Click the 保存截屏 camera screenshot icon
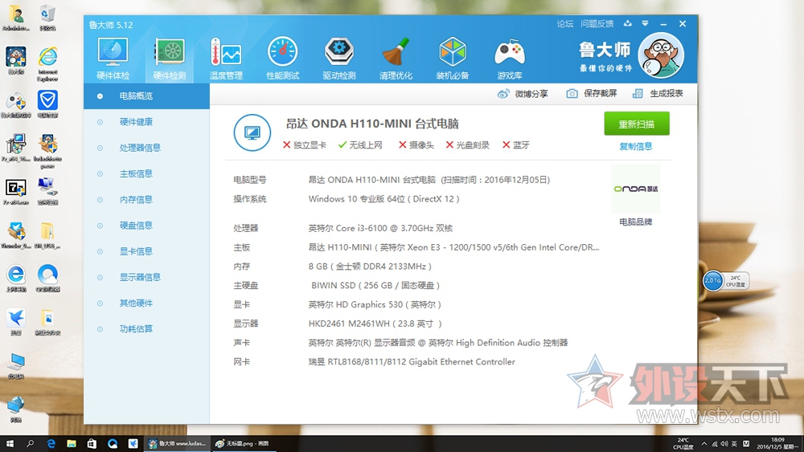Screen dimensions: 804x452 coord(572,94)
